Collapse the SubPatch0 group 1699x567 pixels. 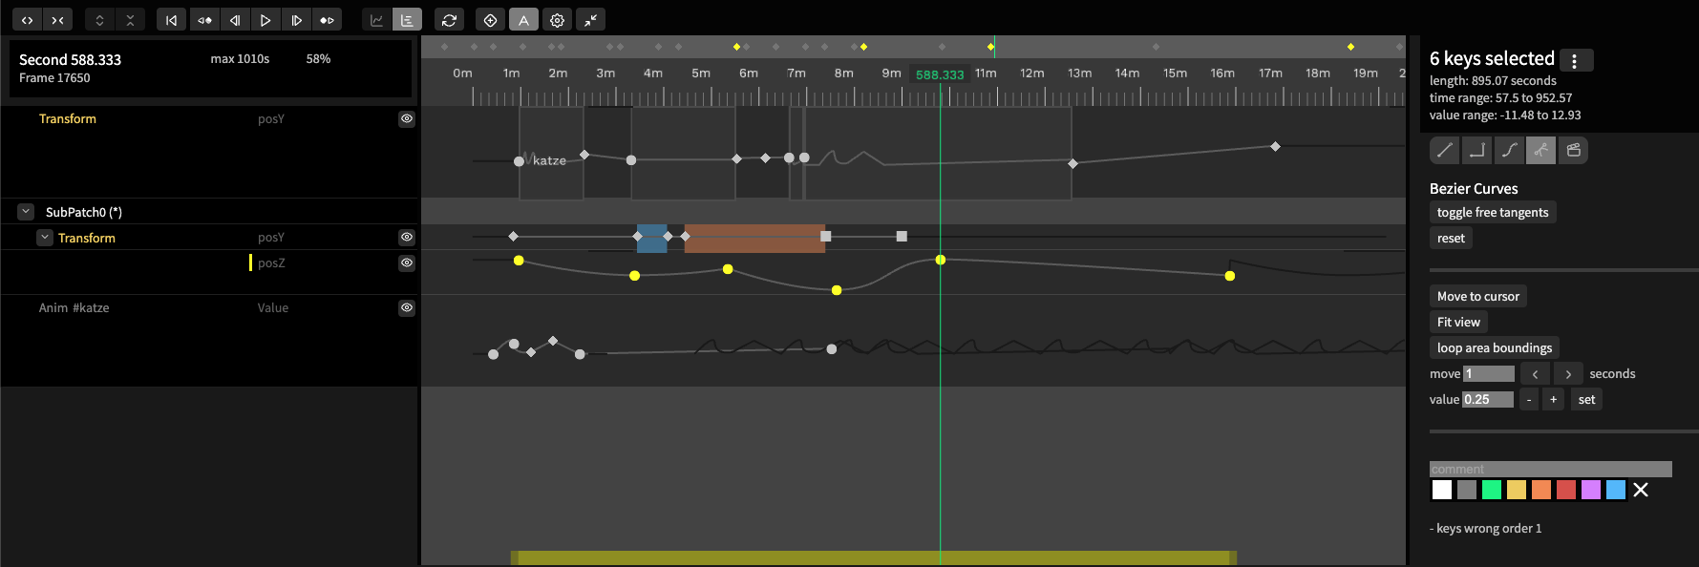pos(26,212)
